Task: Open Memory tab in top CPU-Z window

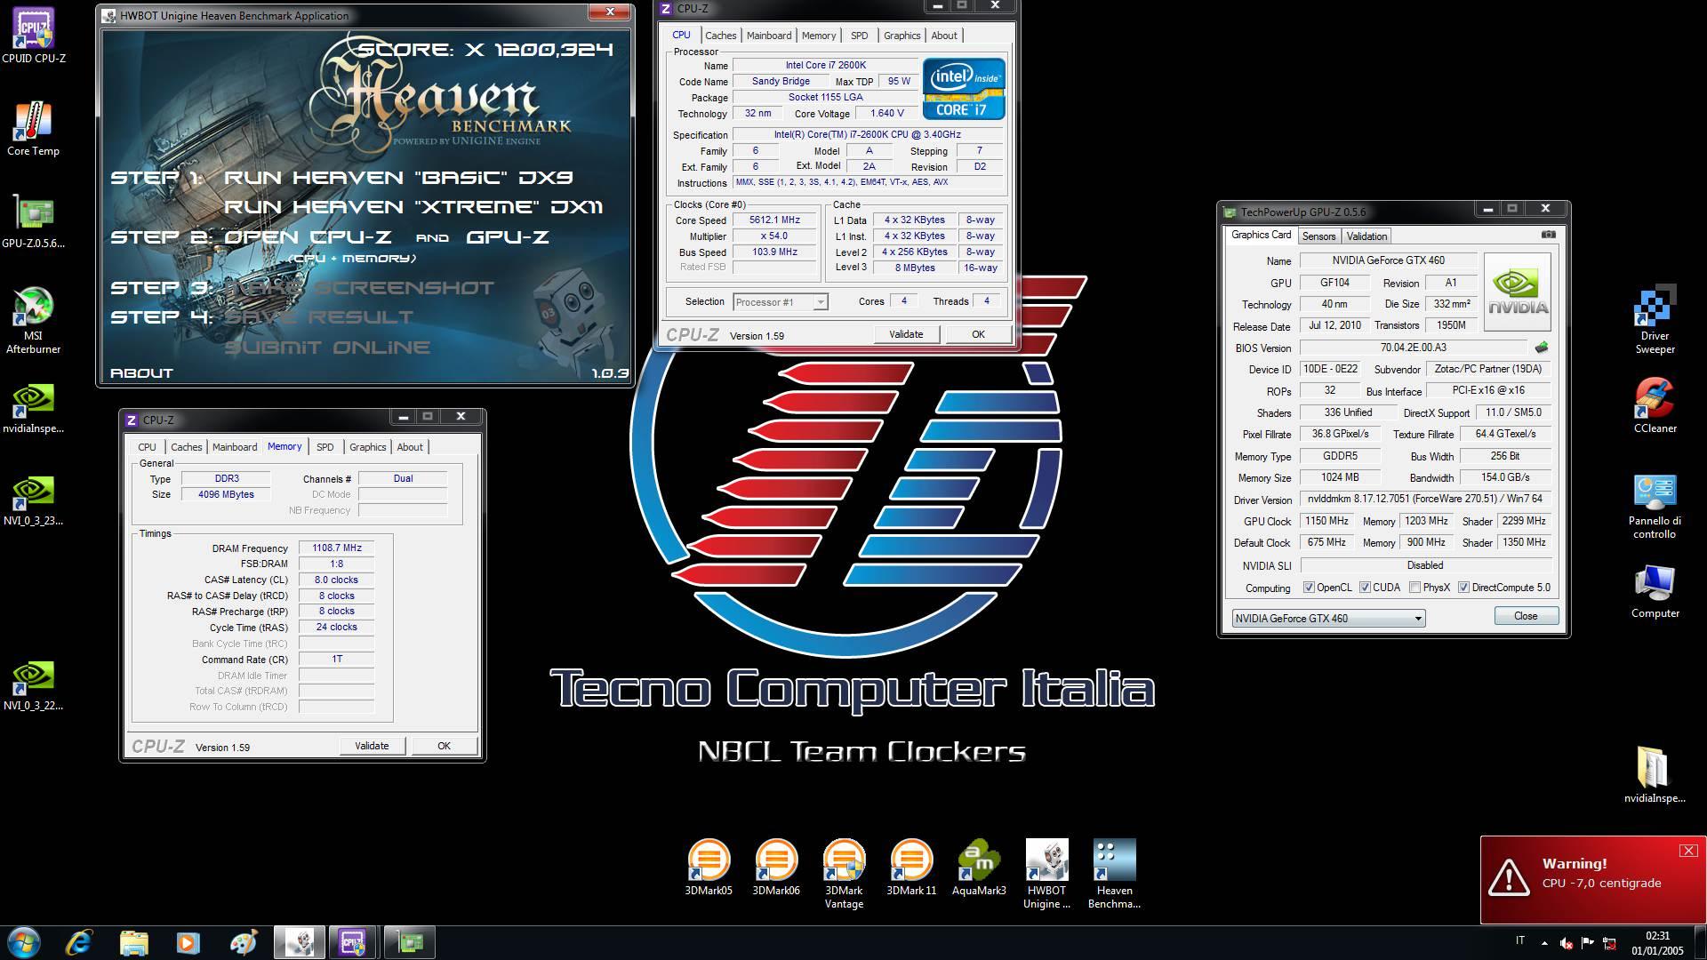Action: 819,36
